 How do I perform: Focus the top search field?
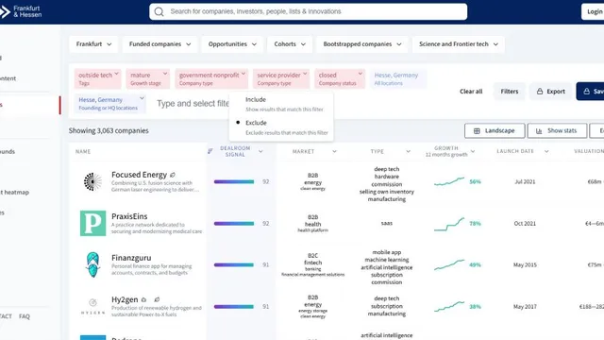tap(309, 11)
